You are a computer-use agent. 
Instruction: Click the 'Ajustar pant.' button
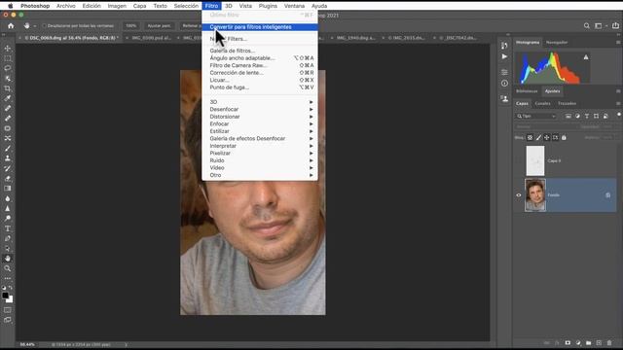click(x=159, y=26)
